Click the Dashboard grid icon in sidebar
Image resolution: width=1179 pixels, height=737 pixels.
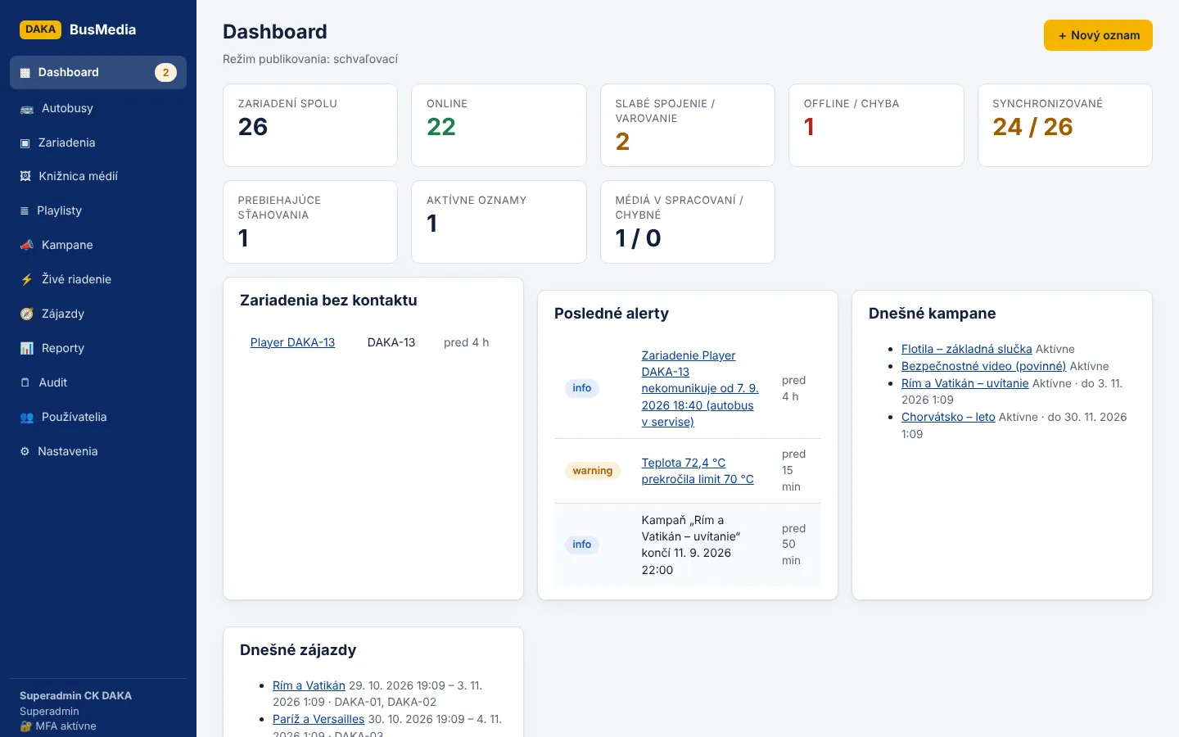(25, 73)
